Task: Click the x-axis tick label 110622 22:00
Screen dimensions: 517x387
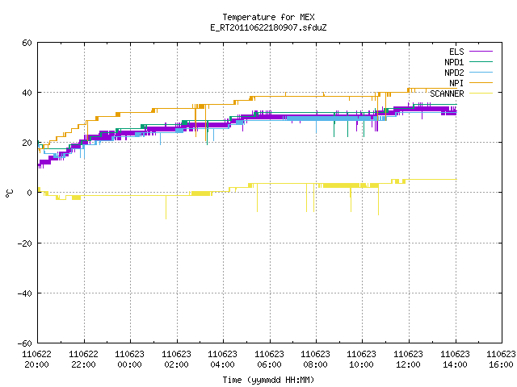Action: [x=83, y=360]
